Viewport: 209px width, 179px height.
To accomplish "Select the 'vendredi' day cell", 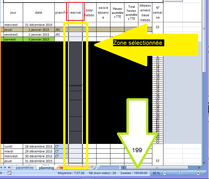I will [13, 35].
